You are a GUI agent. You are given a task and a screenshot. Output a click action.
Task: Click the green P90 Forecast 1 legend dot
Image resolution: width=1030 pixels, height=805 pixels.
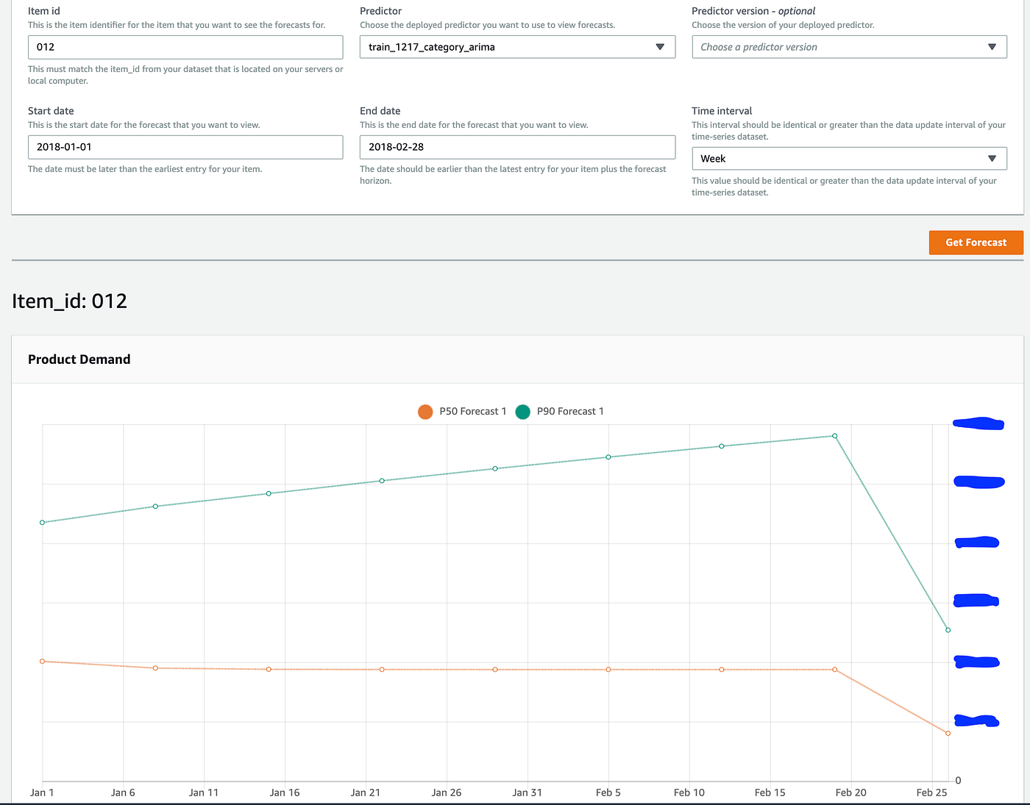pos(522,412)
